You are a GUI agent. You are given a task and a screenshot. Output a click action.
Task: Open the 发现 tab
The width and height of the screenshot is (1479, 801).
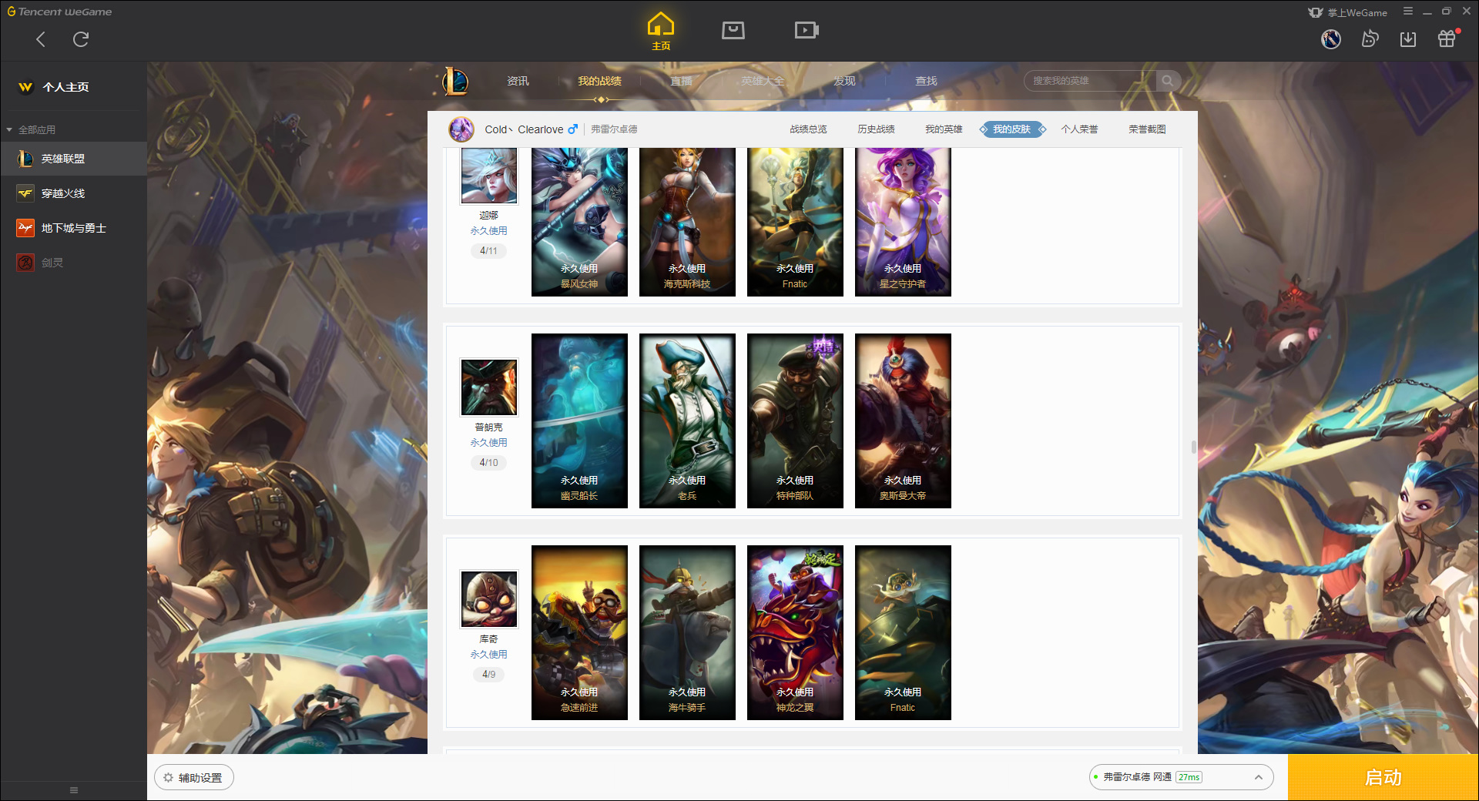pyautogui.click(x=844, y=81)
